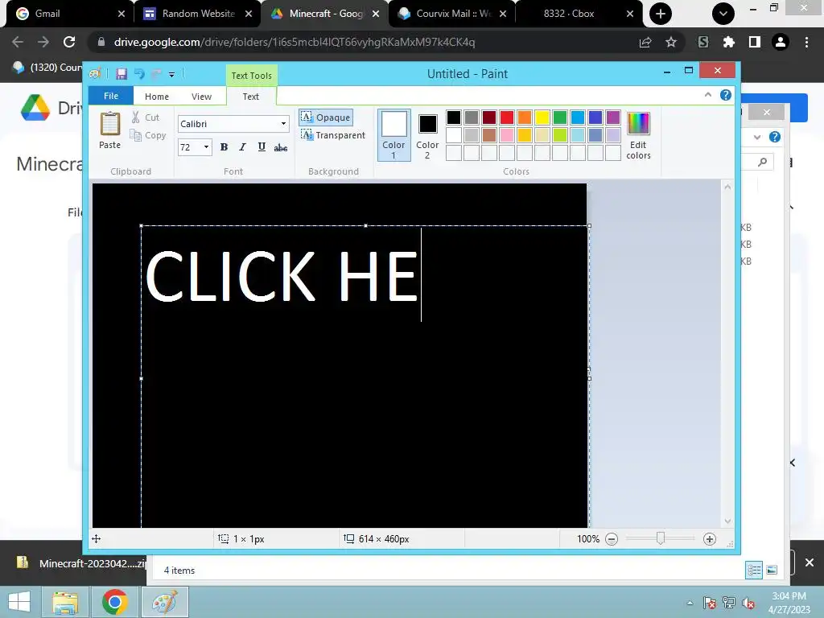Click the Paint zoom slider handle
This screenshot has height=618, width=824.
661,538
